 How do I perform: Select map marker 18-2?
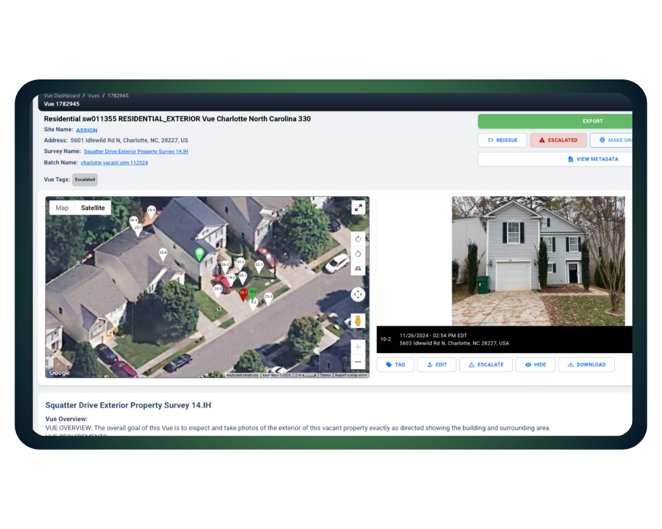point(231,279)
